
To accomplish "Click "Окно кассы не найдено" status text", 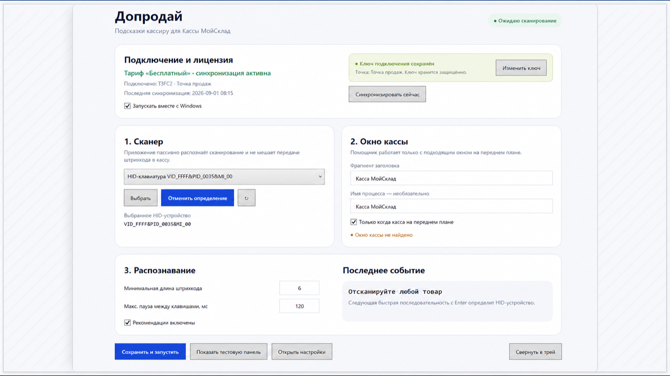I will click(x=381, y=235).
